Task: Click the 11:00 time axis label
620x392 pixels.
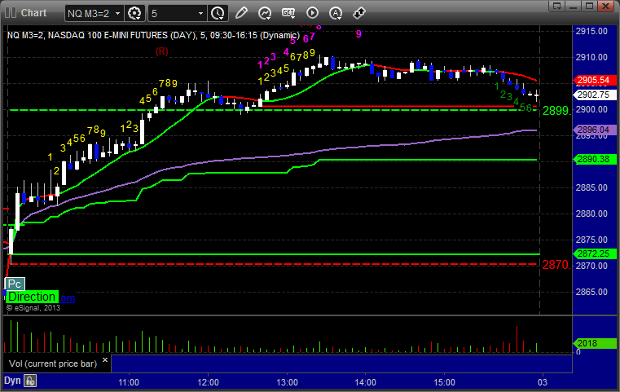Action: (129, 382)
